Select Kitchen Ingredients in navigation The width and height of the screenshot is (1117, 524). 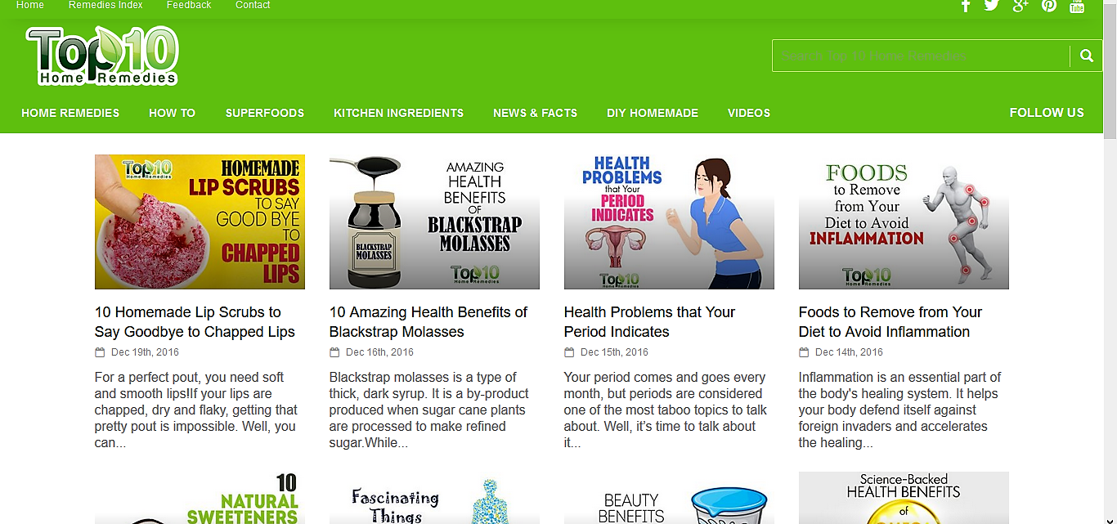coord(398,113)
